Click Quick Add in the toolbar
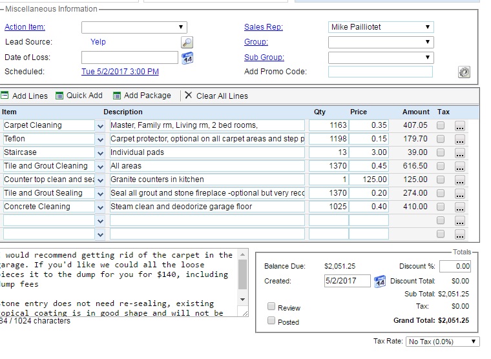This screenshot has height=359, width=491. [79, 96]
